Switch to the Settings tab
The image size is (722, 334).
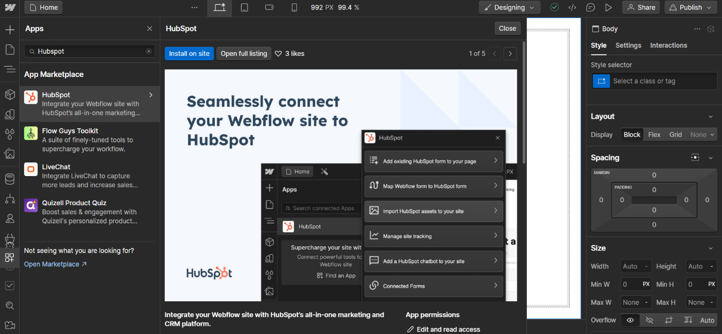click(628, 45)
